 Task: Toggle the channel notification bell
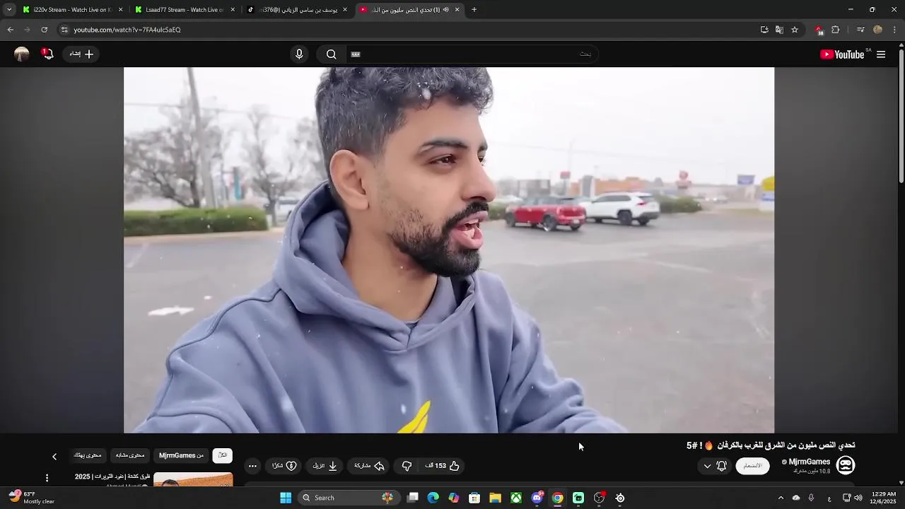(722, 466)
